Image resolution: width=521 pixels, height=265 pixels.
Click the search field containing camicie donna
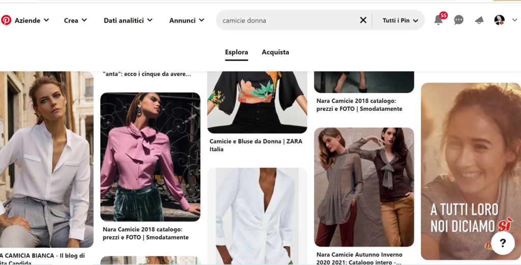pyautogui.click(x=287, y=20)
